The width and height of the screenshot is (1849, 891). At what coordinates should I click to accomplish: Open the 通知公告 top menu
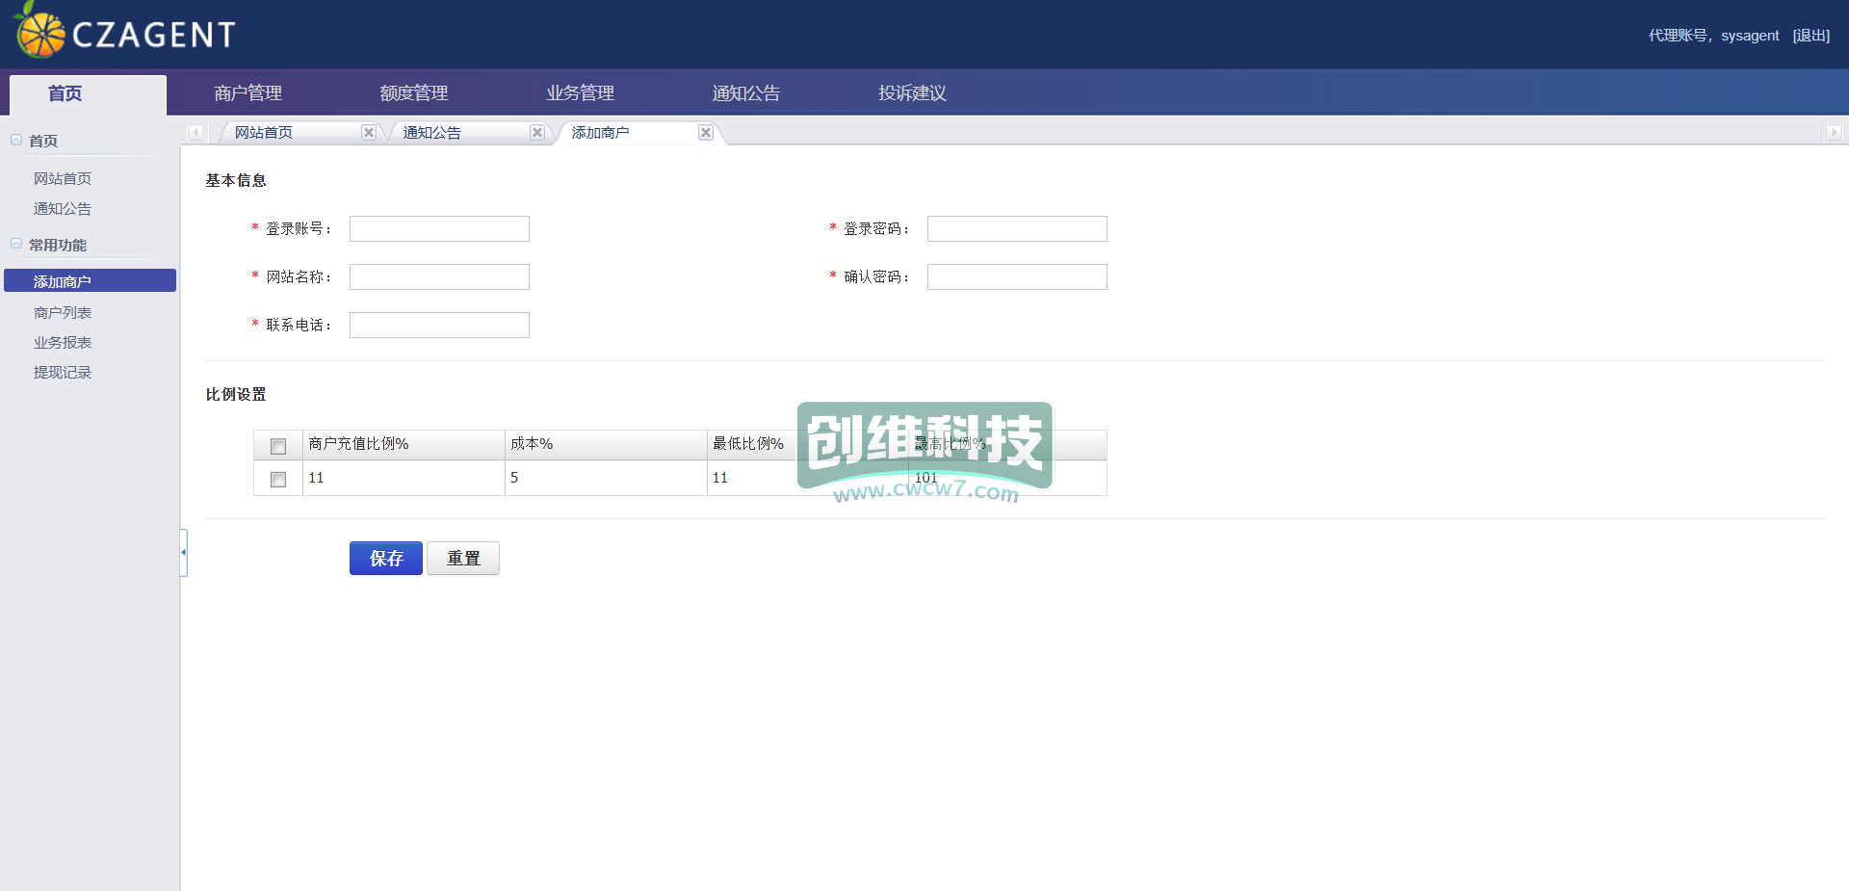coord(746,93)
